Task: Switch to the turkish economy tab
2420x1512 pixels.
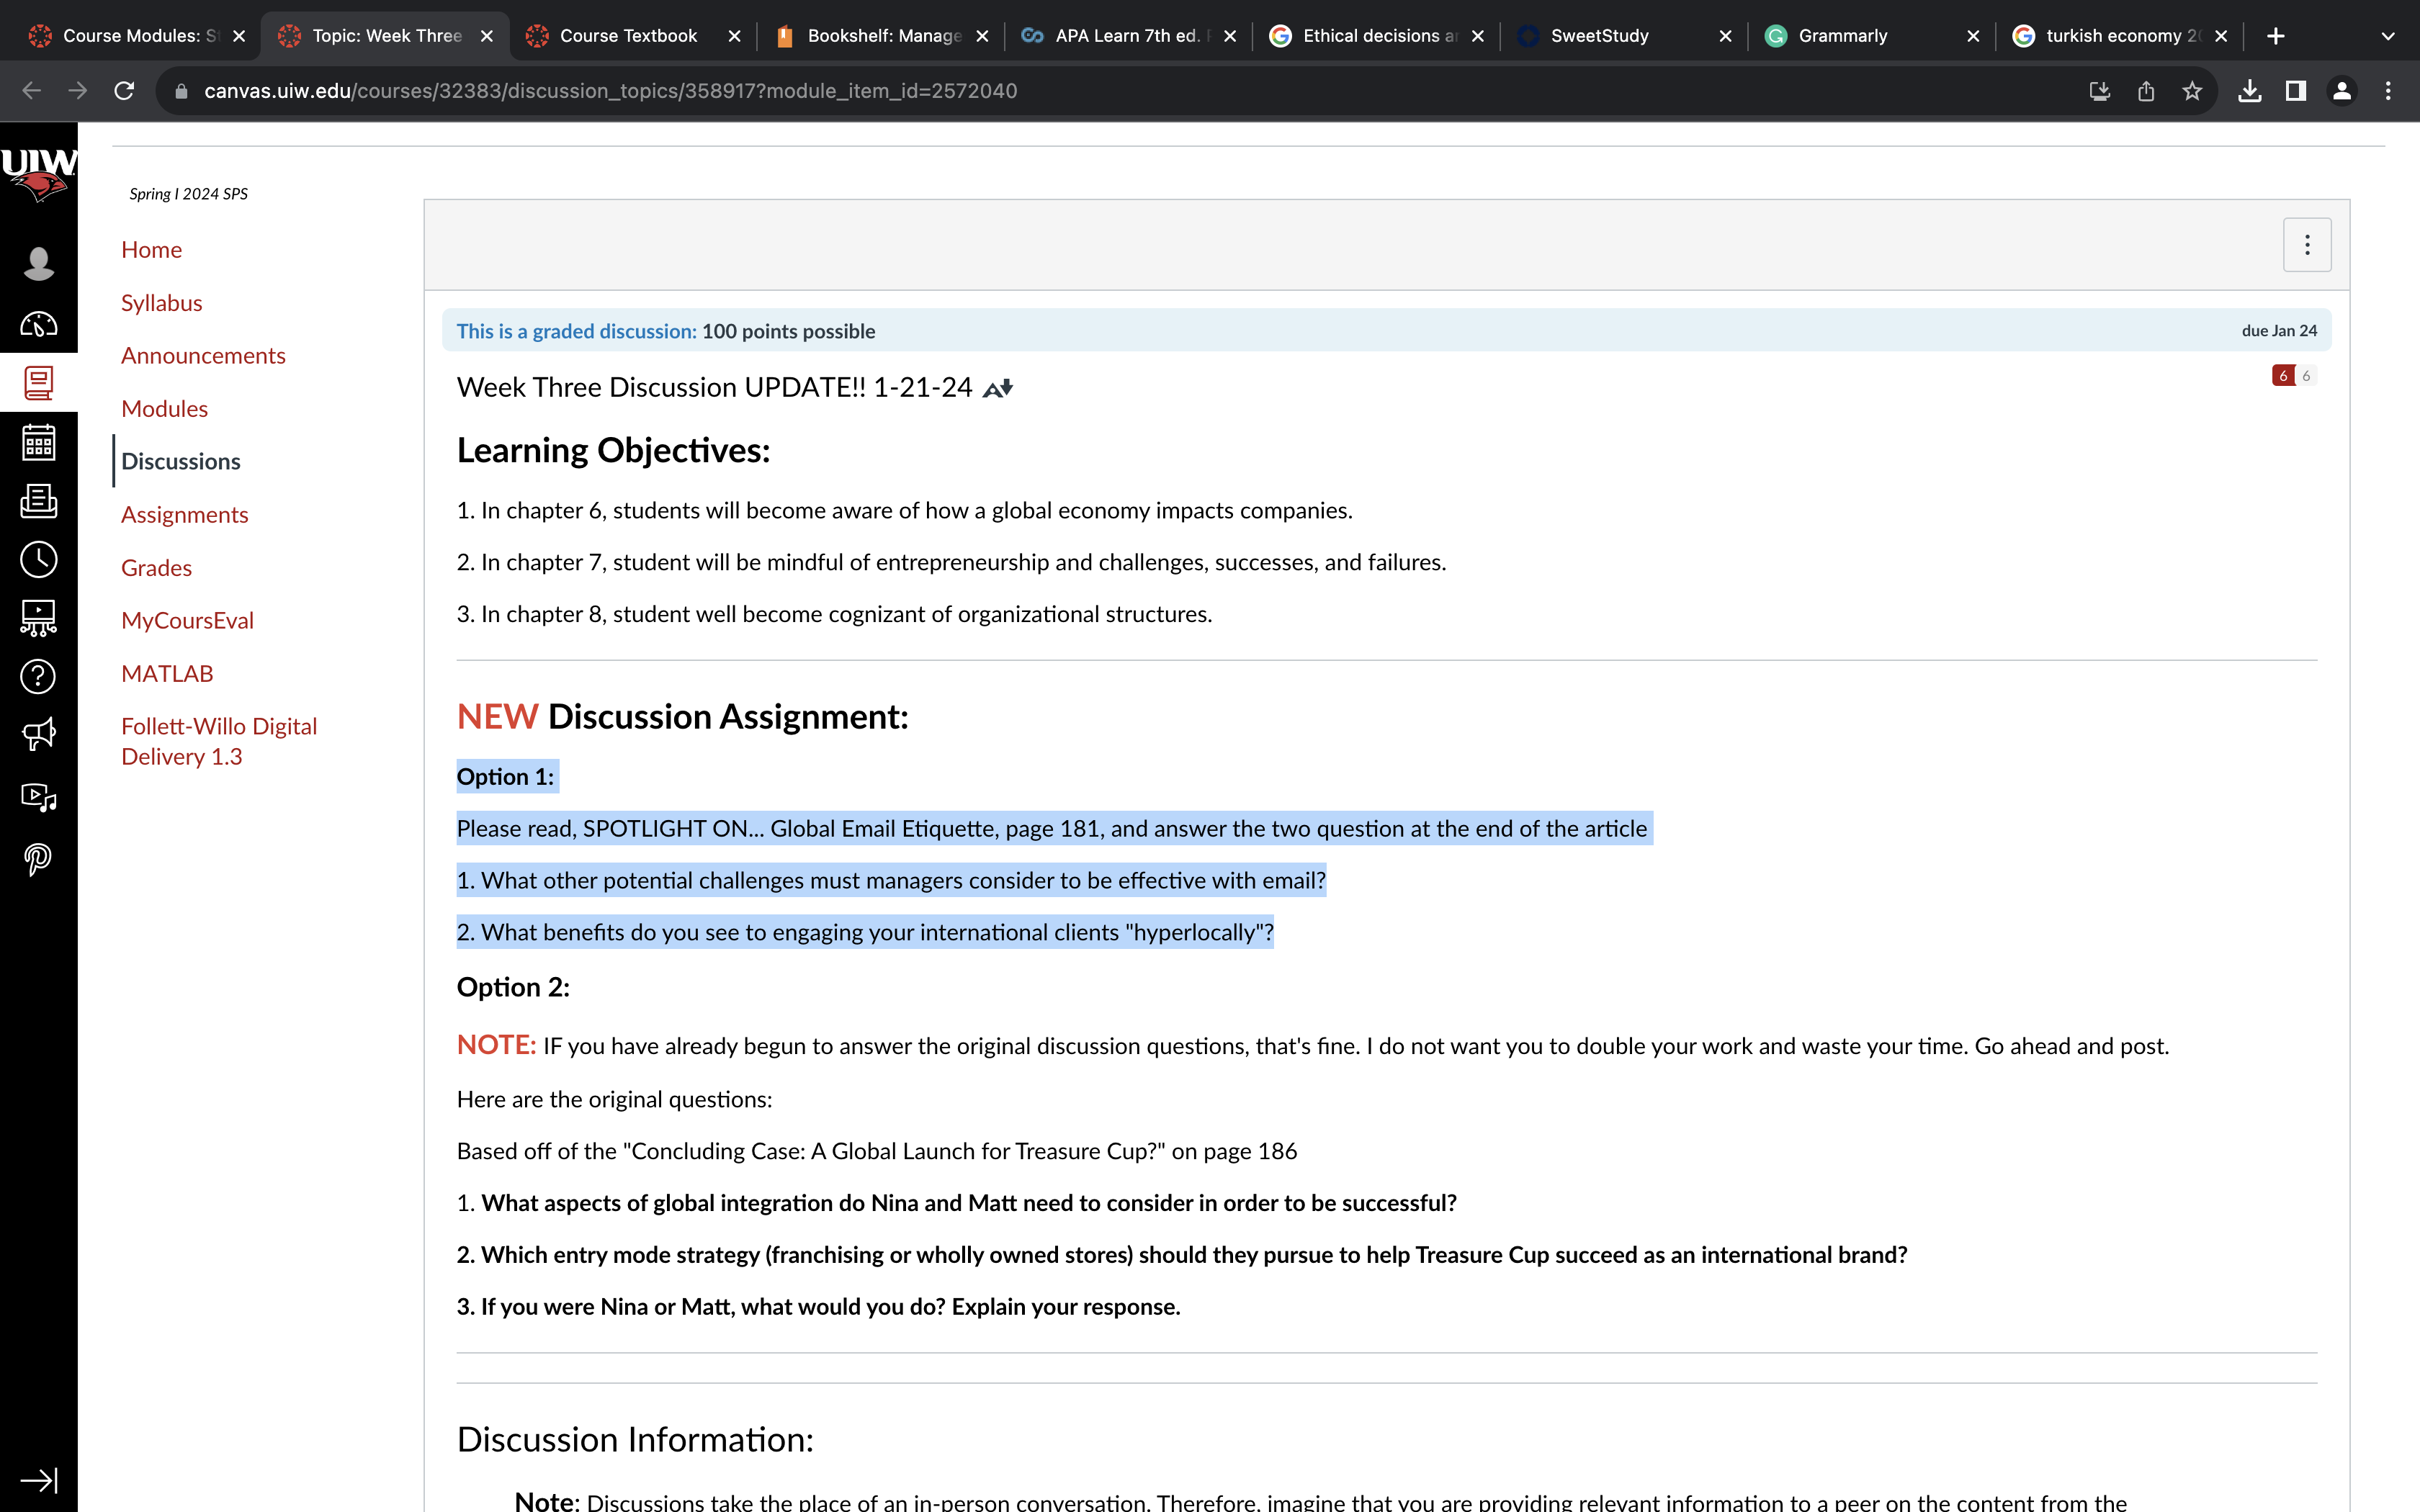Action: tap(2120, 36)
